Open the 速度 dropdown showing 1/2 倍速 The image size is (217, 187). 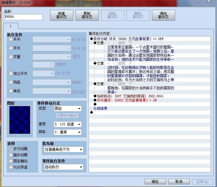pos(68,124)
